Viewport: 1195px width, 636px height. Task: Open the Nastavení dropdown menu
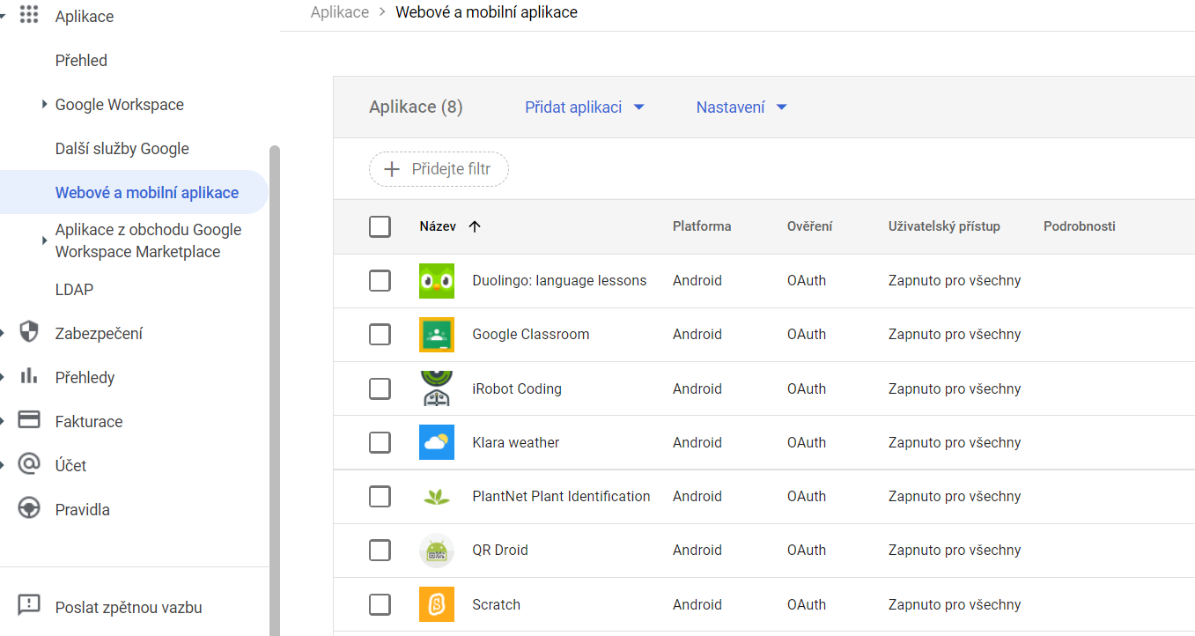[741, 107]
